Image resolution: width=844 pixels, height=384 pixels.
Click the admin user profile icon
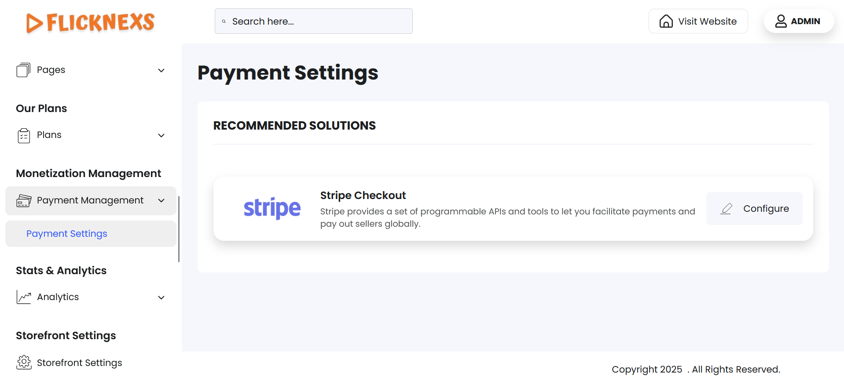(x=781, y=21)
